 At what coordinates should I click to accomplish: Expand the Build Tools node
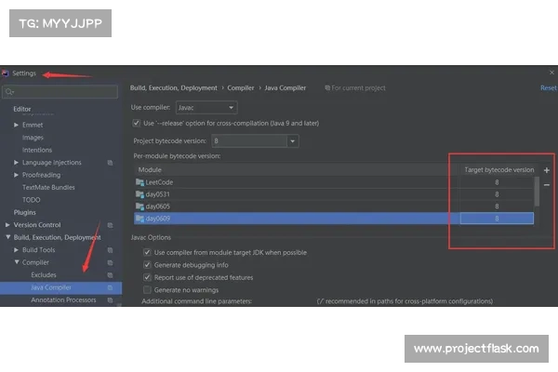pyautogui.click(x=16, y=250)
